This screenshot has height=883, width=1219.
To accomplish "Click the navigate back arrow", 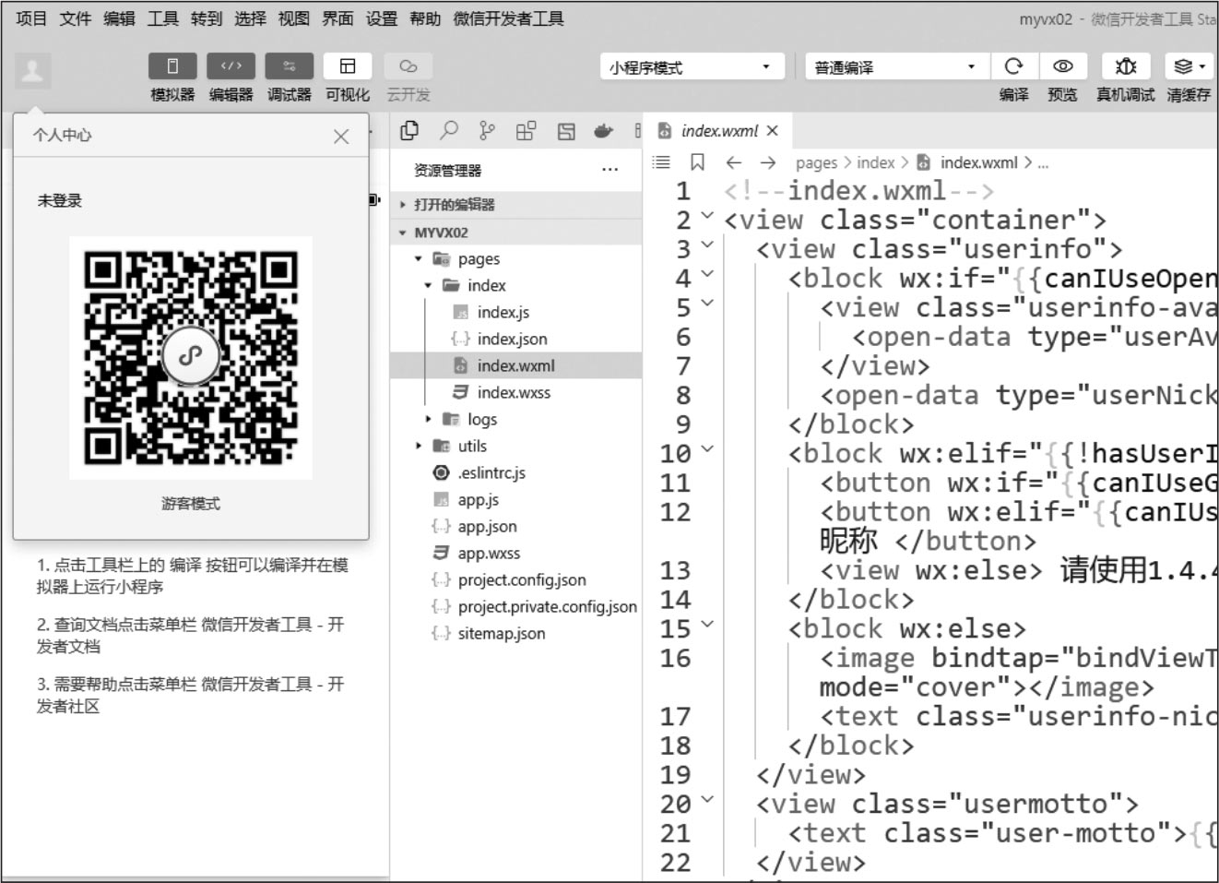I will [x=733, y=162].
